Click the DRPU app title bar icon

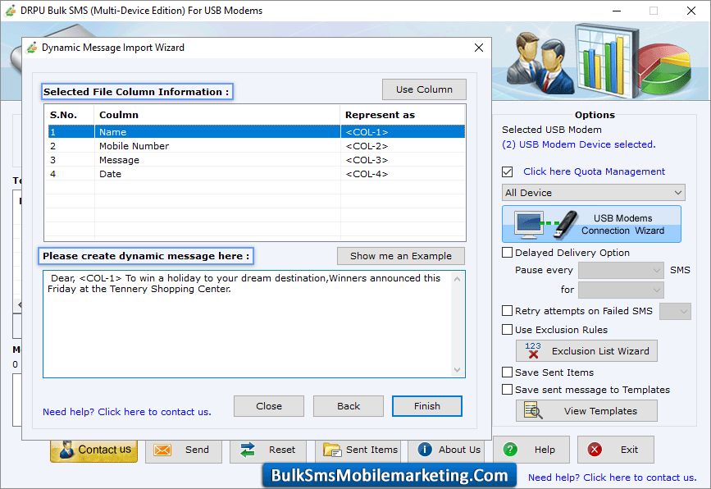pyautogui.click(x=11, y=11)
